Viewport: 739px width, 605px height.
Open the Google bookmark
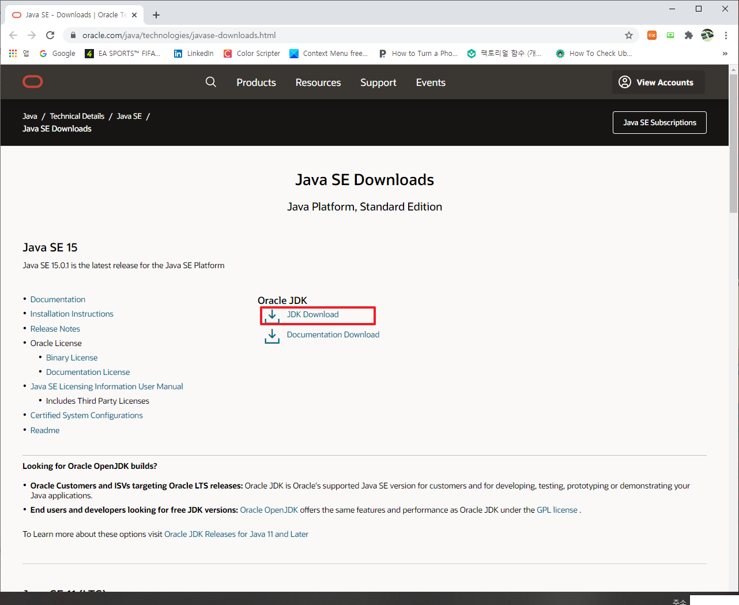click(x=57, y=53)
